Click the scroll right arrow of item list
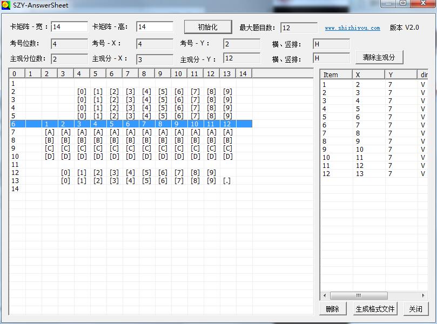 tap(423, 295)
